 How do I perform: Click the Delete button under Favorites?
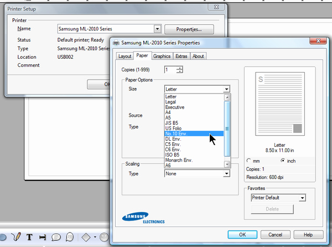point(272,209)
